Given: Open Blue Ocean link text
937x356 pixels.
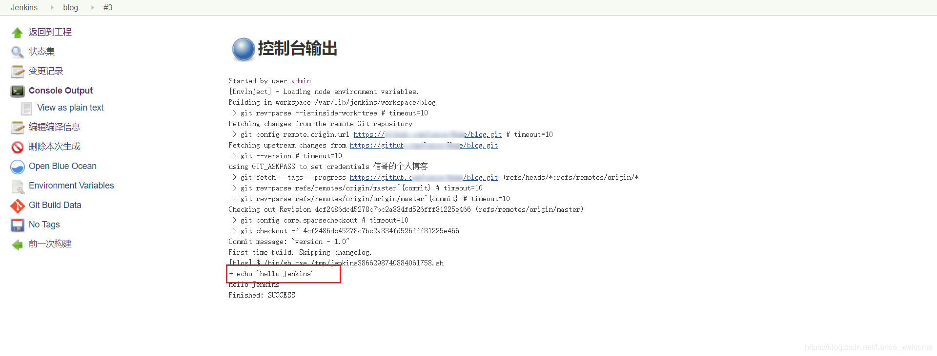Looking at the screenshot, I should (62, 166).
